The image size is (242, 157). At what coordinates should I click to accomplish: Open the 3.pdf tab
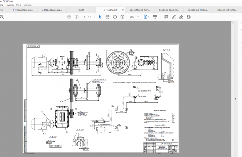(x=81, y=10)
